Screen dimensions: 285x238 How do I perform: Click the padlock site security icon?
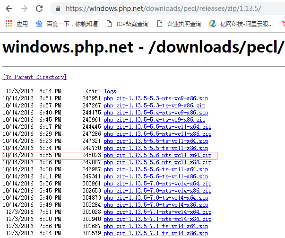click(58, 9)
